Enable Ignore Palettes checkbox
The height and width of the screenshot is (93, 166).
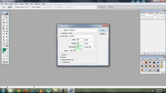coord(32,7)
